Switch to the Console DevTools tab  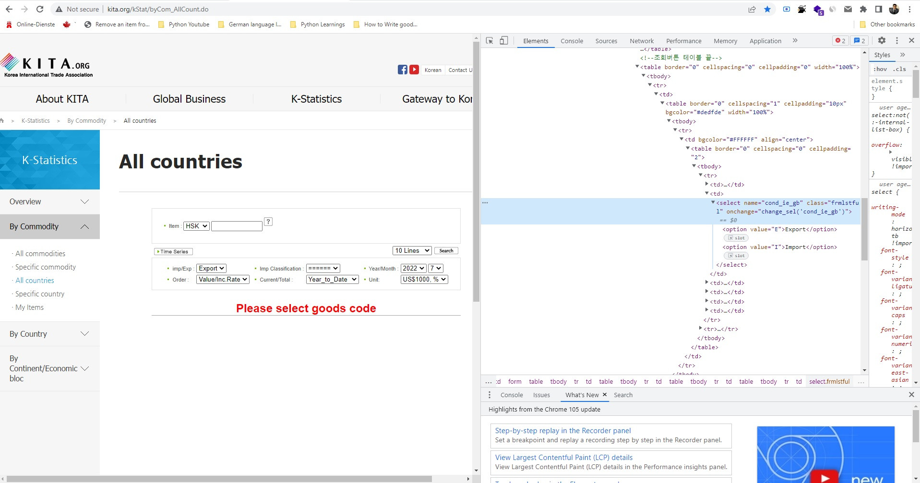pyautogui.click(x=572, y=41)
